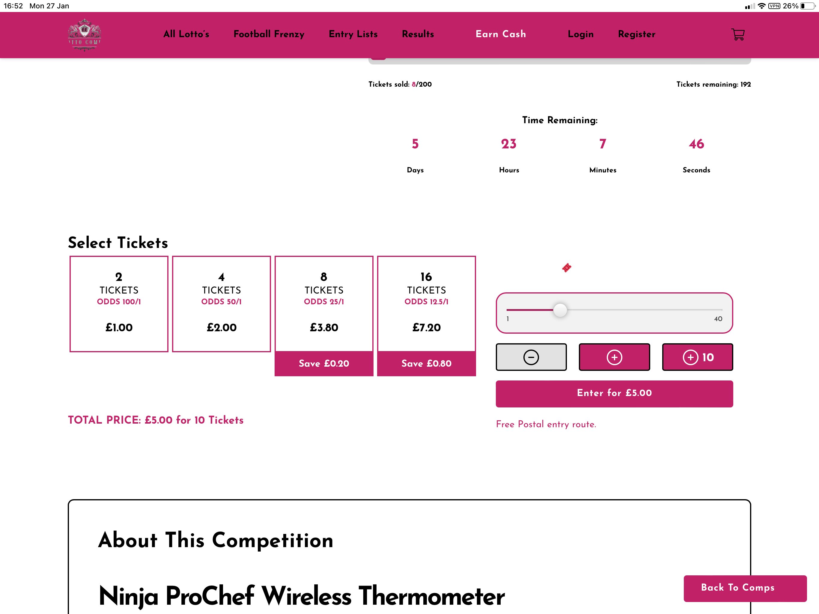Choose the 16 tickets £7.20 bundle
The width and height of the screenshot is (819, 614).
click(x=427, y=315)
